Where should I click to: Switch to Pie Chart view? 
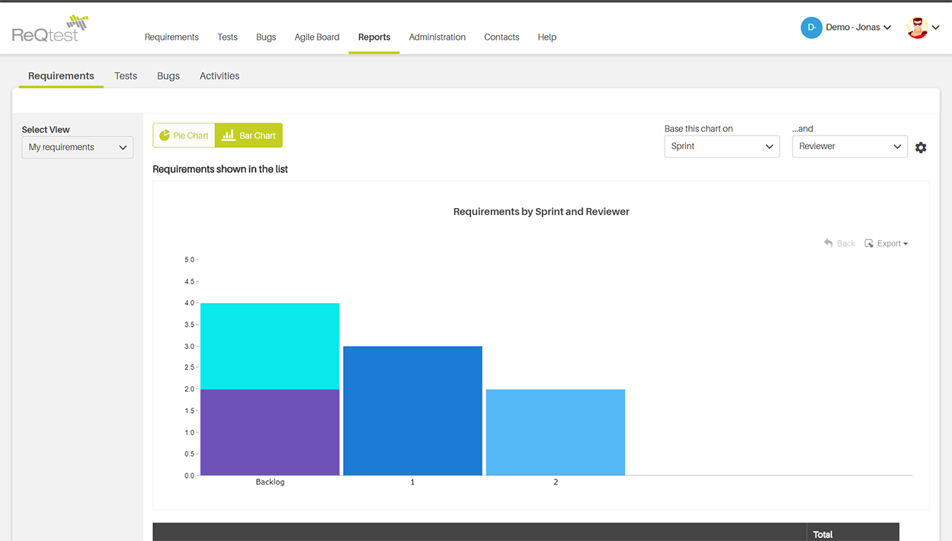pos(184,136)
